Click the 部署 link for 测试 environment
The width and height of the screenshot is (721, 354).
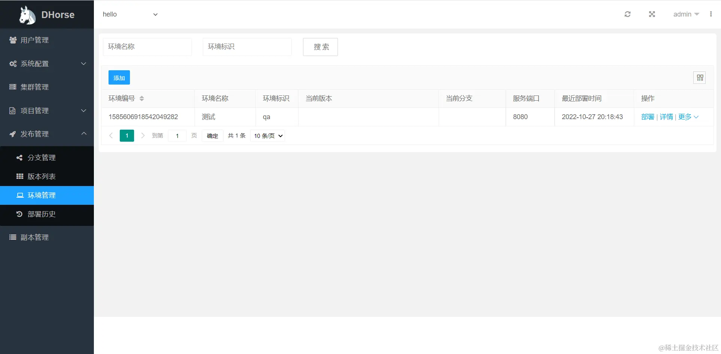647,116
